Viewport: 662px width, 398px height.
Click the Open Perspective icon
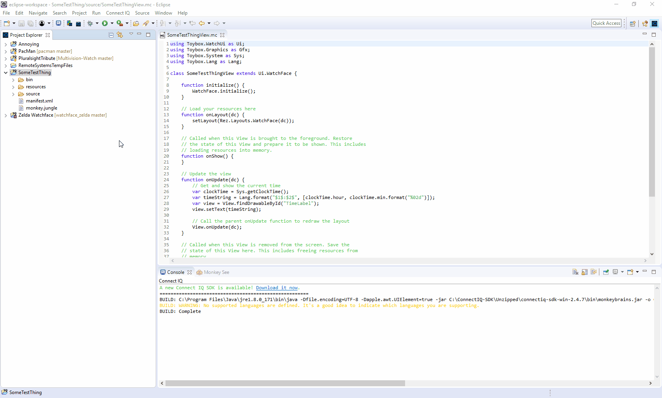click(x=632, y=23)
